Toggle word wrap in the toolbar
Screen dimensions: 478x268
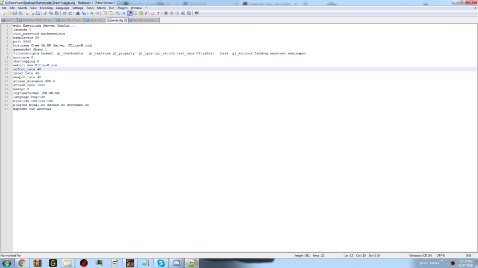click(x=118, y=13)
